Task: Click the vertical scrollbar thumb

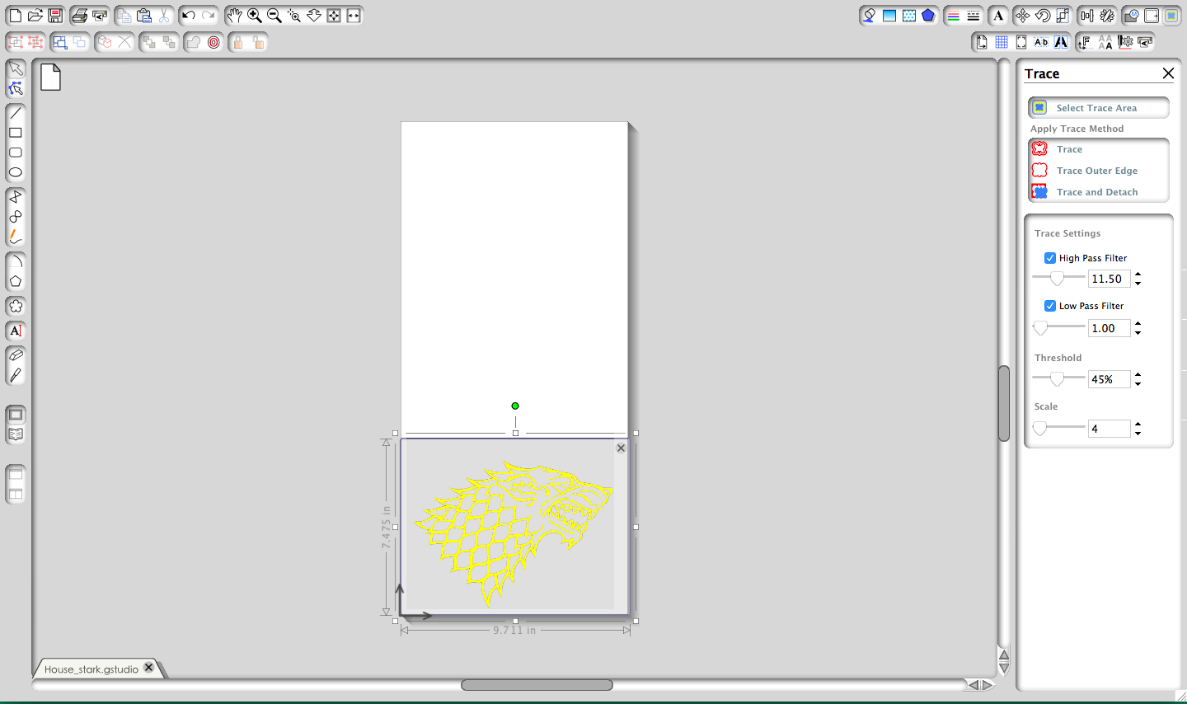Action: coord(1004,403)
